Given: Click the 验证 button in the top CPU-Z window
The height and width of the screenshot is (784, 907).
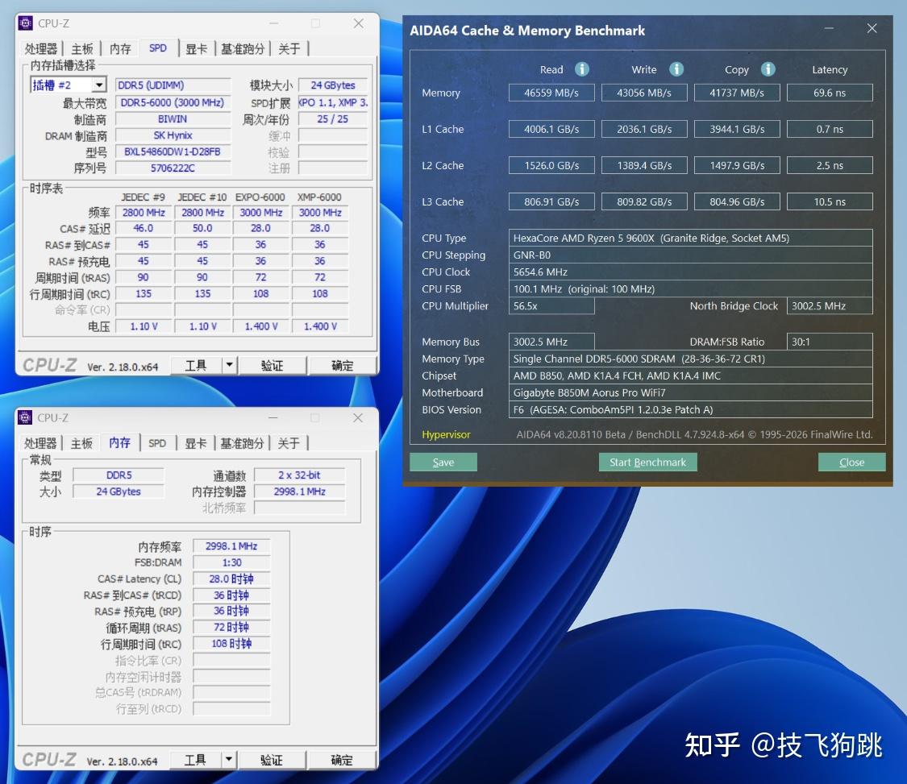Looking at the screenshot, I should [x=273, y=365].
